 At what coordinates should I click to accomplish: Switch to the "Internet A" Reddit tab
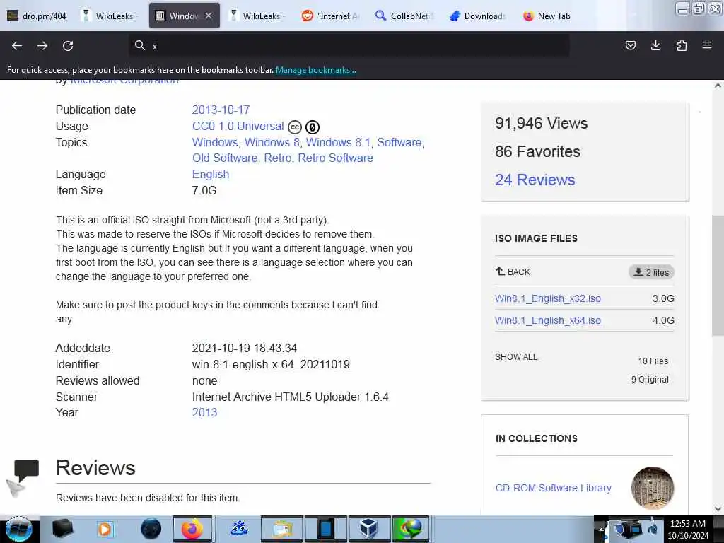pos(331,16)
